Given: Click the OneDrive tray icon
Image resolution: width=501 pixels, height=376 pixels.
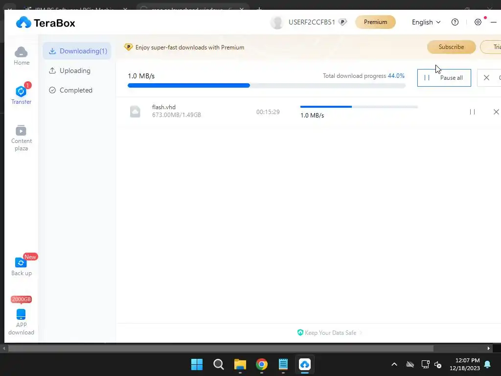Looking at the screenshot, I should [x=410, y=364].
